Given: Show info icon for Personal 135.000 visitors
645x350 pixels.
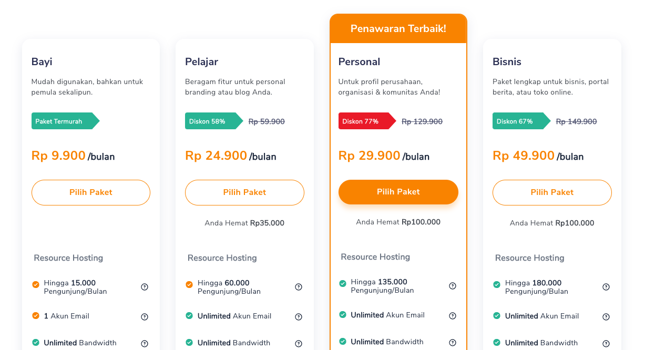Looking at the screenshot, I should [x=453, y=286].
